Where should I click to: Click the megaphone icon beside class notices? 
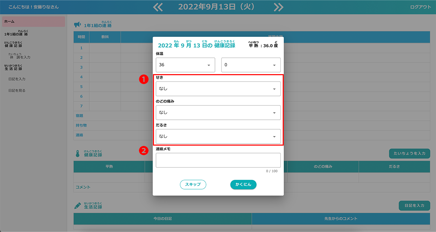point(77,24)
